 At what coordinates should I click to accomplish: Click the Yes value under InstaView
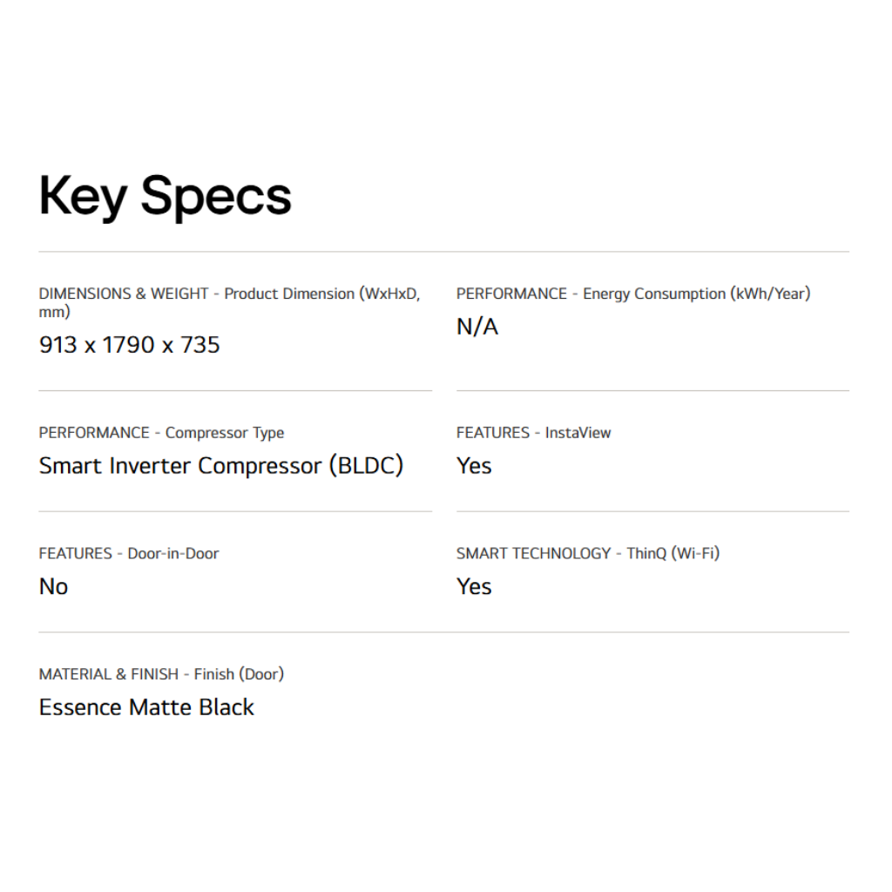[x=474, y=466]
